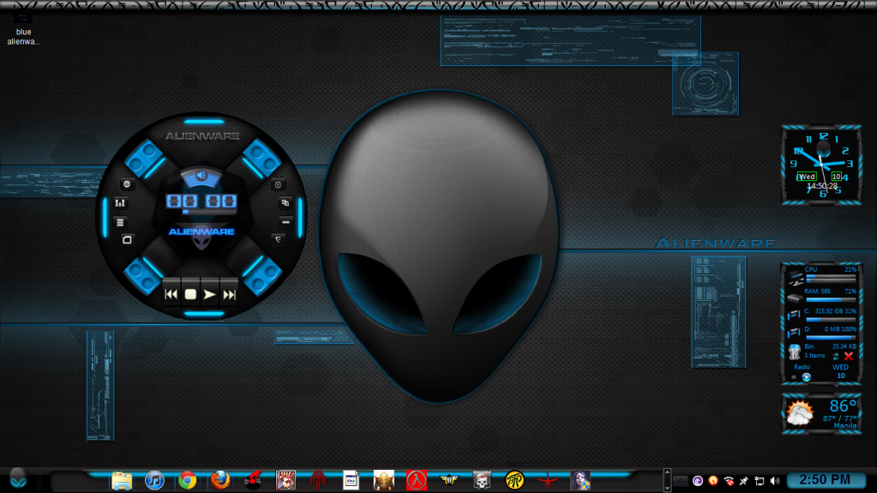This screenshot has height=493, width=877.
Task: Play track in Alienware media player
Action: 209,294
